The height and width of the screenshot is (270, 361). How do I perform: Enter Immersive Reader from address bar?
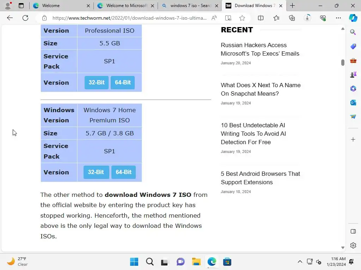tap(228, 18)
